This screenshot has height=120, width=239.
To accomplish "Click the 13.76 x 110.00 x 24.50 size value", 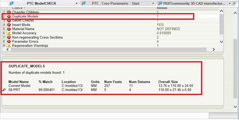I will (x=176, y=86).
